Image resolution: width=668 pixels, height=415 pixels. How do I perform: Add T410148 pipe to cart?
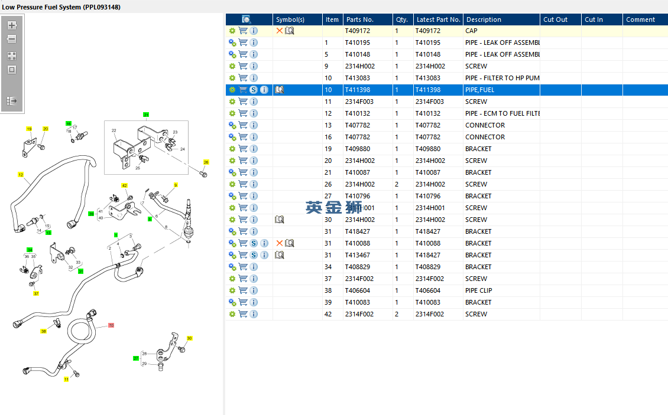point(243,54)
